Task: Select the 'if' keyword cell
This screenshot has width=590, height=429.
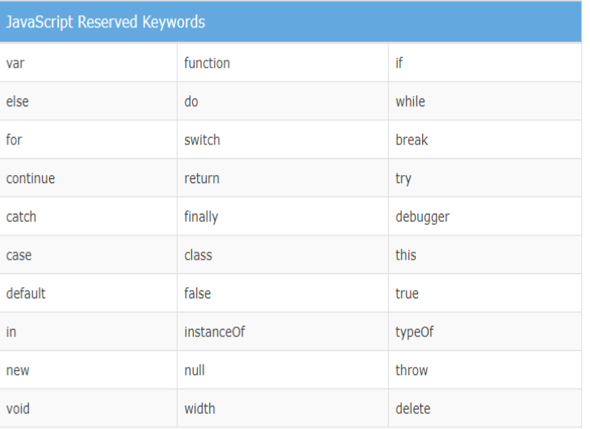Action: coord(484,64)
